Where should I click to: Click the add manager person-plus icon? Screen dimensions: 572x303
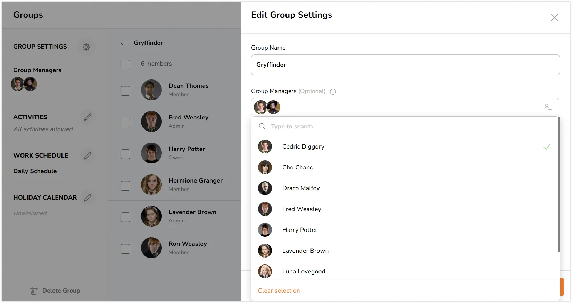pos(548,107)
